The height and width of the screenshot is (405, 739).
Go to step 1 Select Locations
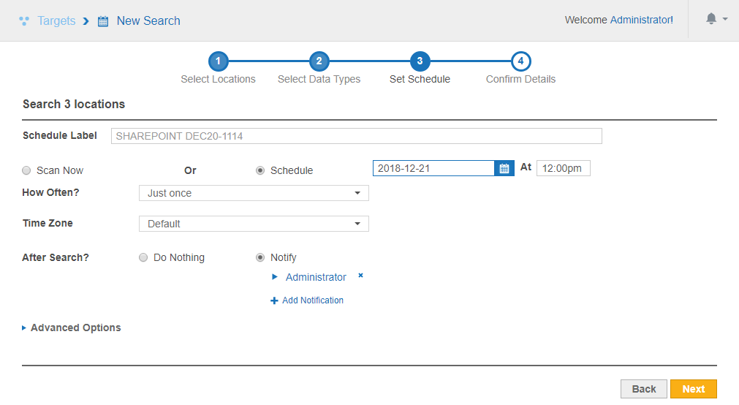tap(218, 61)
